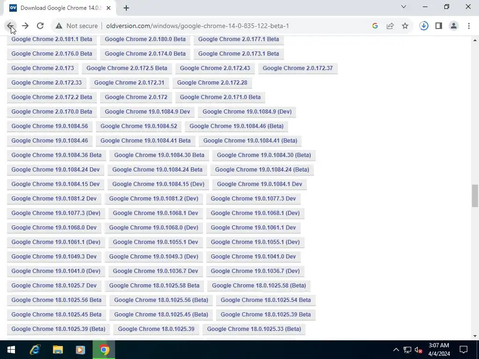Open Google Chrome 18.0.1025.45 (Beta) link

coord(161,315)
